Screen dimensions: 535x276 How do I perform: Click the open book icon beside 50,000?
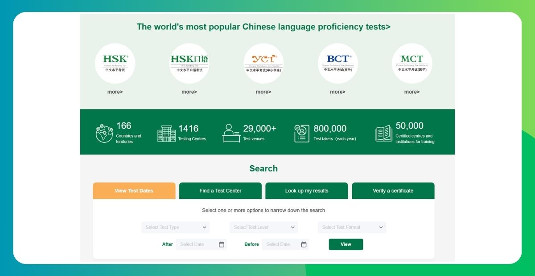(x=384, y=134)
